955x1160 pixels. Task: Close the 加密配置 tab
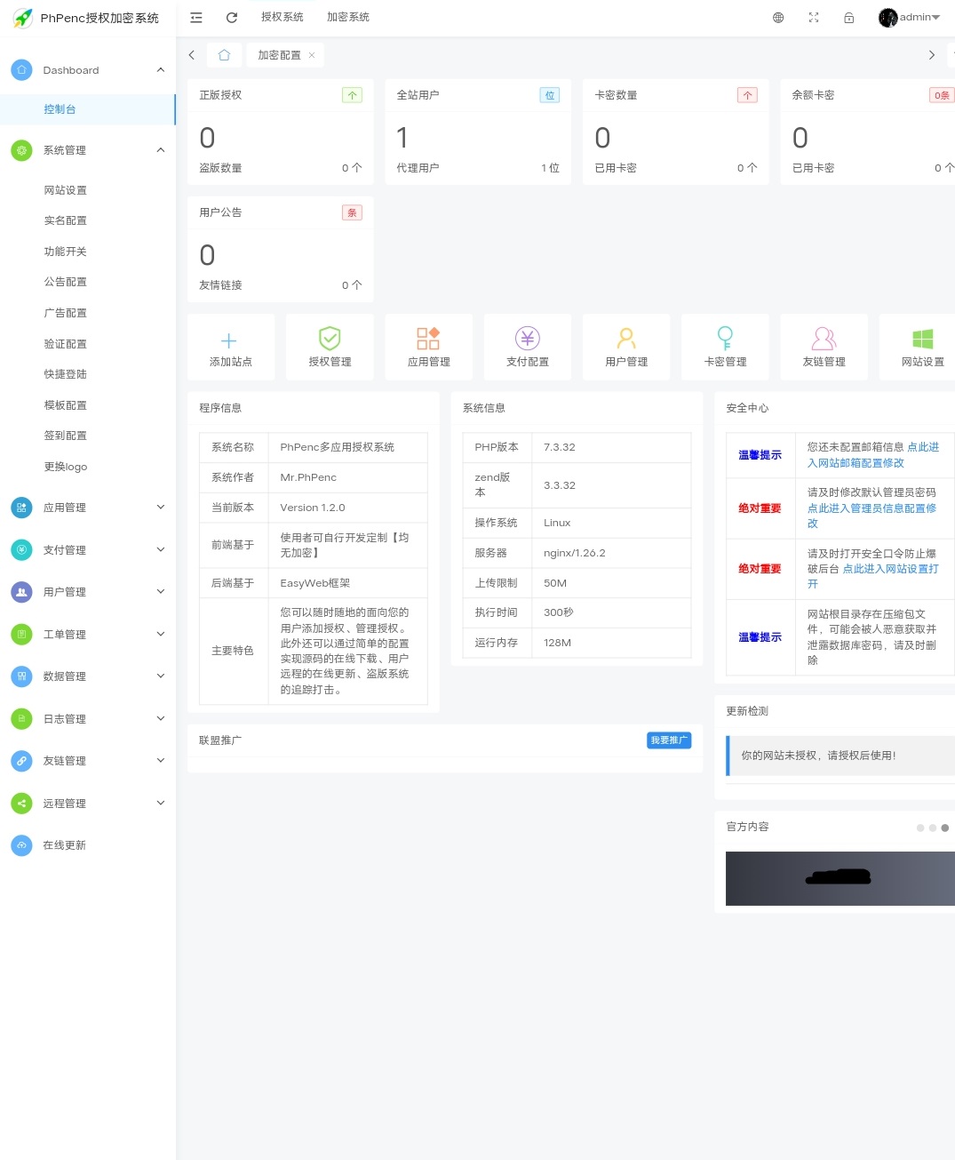(312, 55)
